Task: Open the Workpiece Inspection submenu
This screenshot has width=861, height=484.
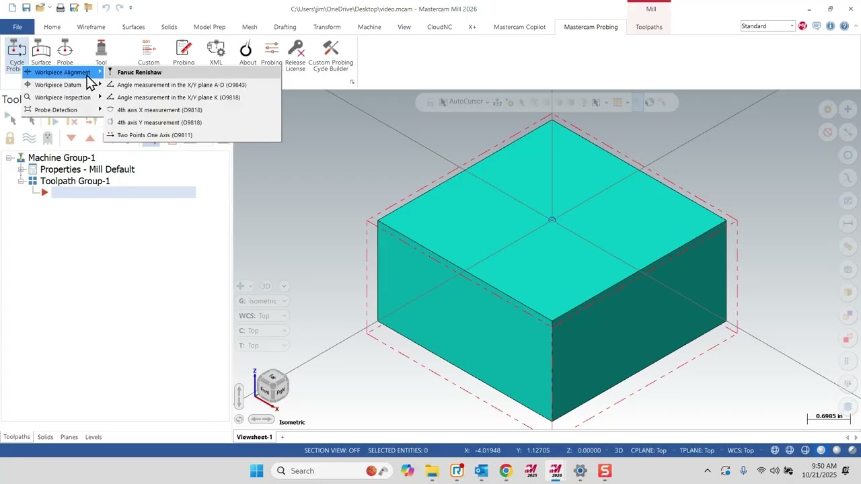Action: tap(63, 97)
